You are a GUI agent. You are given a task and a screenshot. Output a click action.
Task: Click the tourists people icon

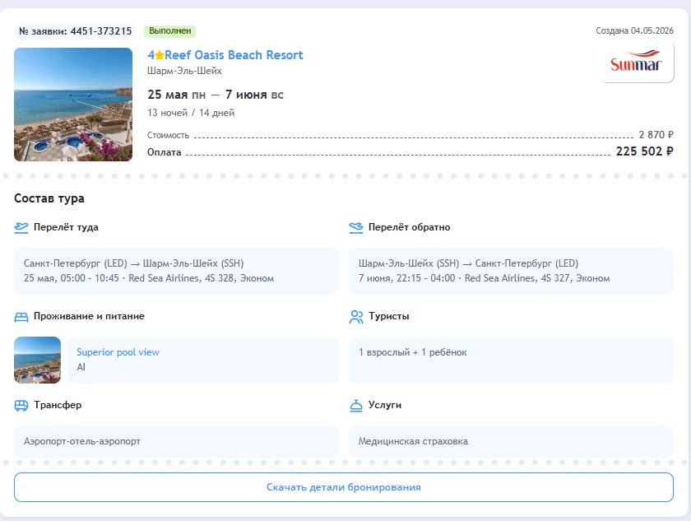coord(356,317)
